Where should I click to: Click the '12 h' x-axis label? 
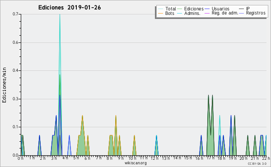154,158
